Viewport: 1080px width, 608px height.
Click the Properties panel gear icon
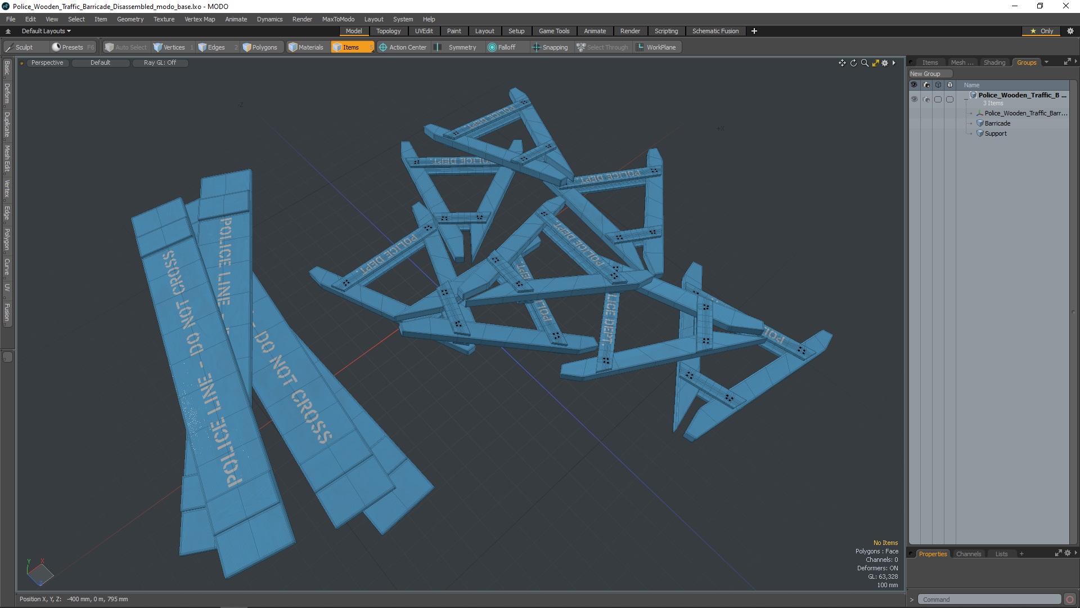point(1067,553)
